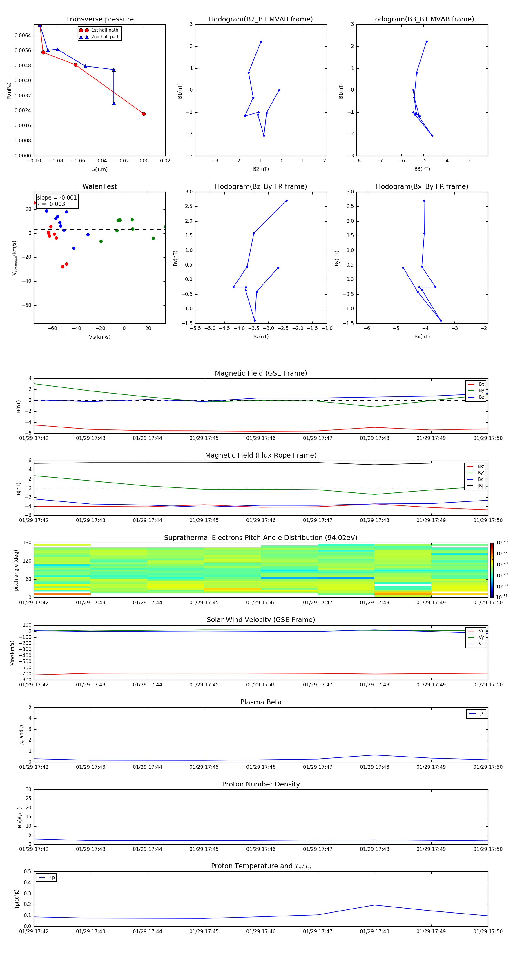Click the 'Magnetic Field (Flux Rope Frame)' title

(261, 455)
